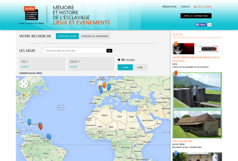
Task: Modify the Où ? criterion
Action: pos(25,67)
